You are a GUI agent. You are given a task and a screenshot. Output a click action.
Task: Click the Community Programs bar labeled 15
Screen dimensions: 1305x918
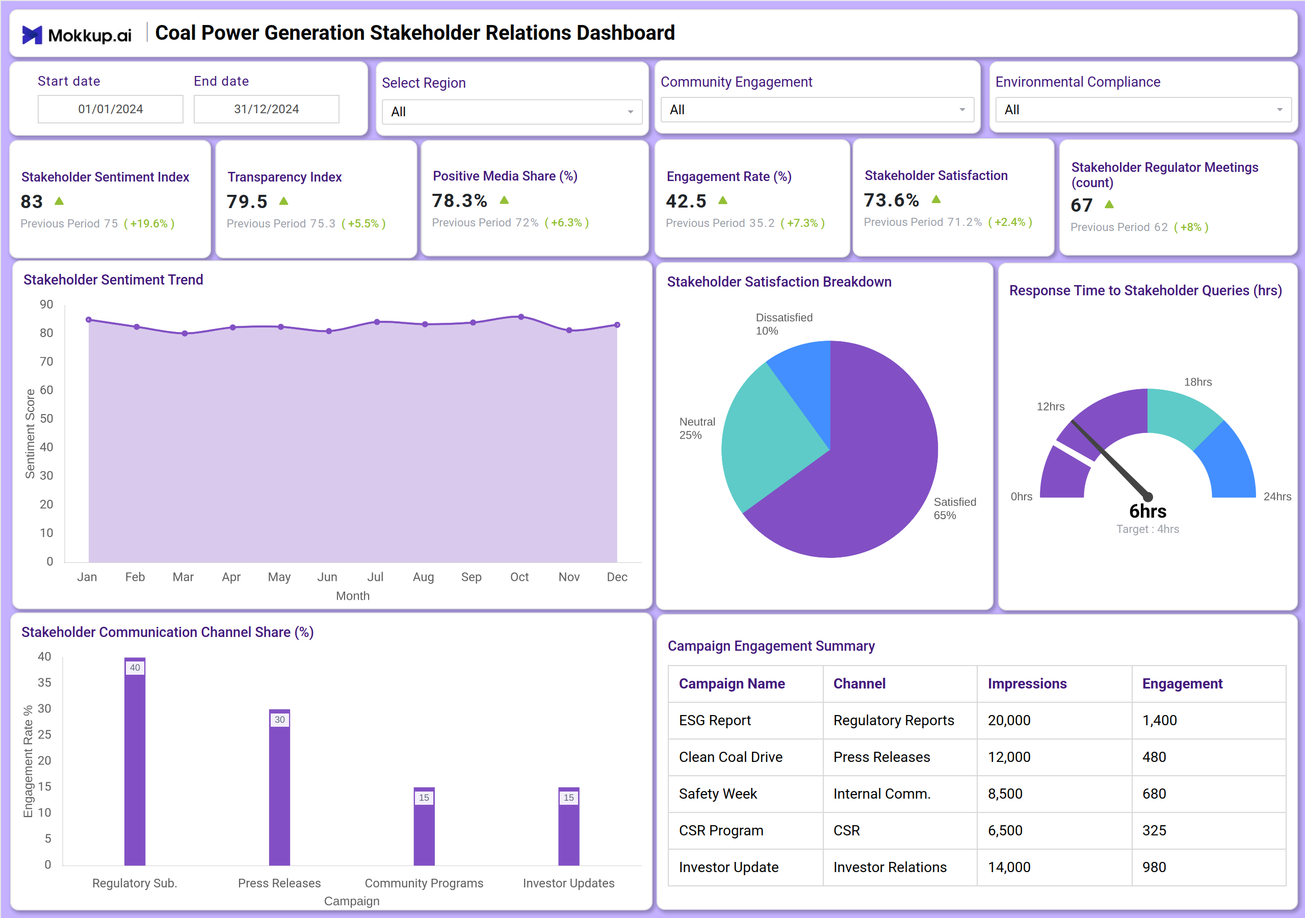tap(424, 826)
